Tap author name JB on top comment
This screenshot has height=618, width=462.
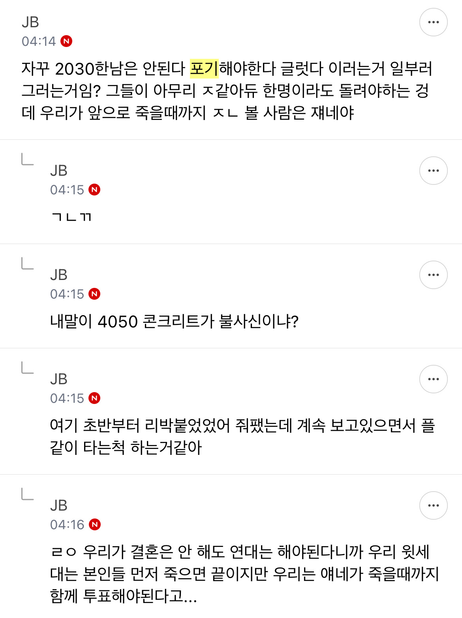[30, 22]
